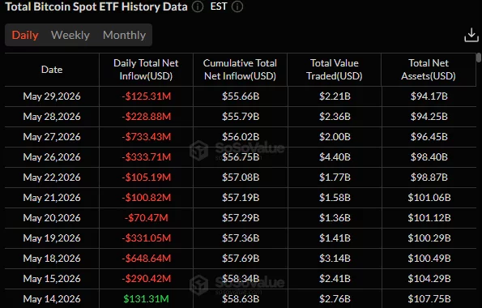
Task: Click the $107.75B net assets cell
Action: pos(429,299)
